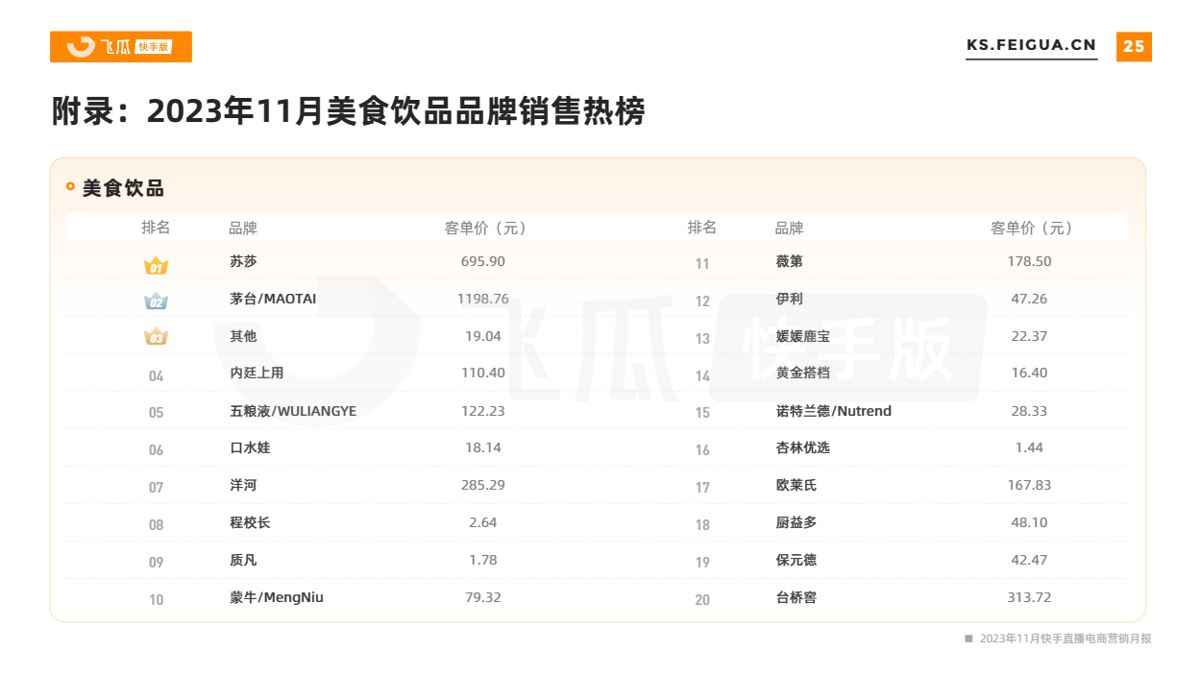Open the KS.FEIGUA.CN link
Viewport: 1201px width, 675px height.
(x=1031, y=45)
